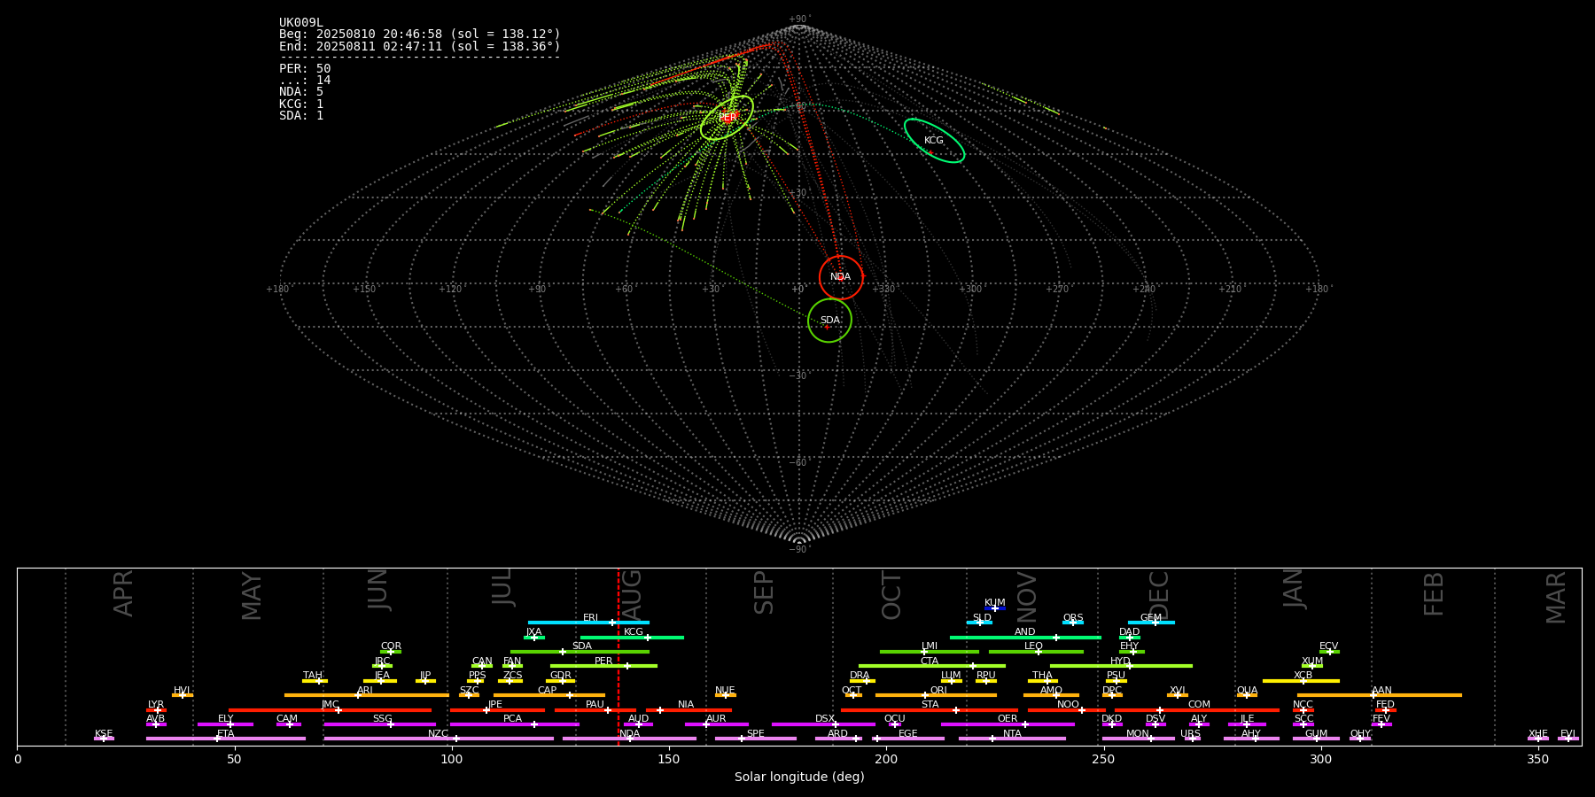Click the XCB shower bar
The image size is (1595, 797).
pyautogui.click(x=1301, y=681)
